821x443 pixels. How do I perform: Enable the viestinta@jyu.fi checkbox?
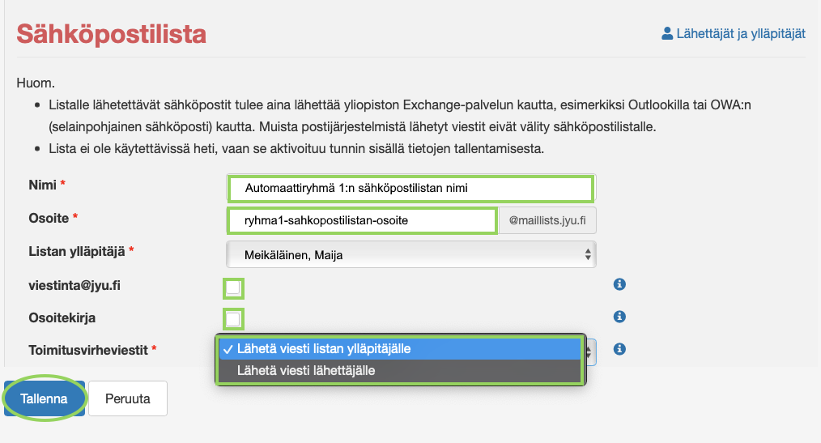[x=233, y=288]
